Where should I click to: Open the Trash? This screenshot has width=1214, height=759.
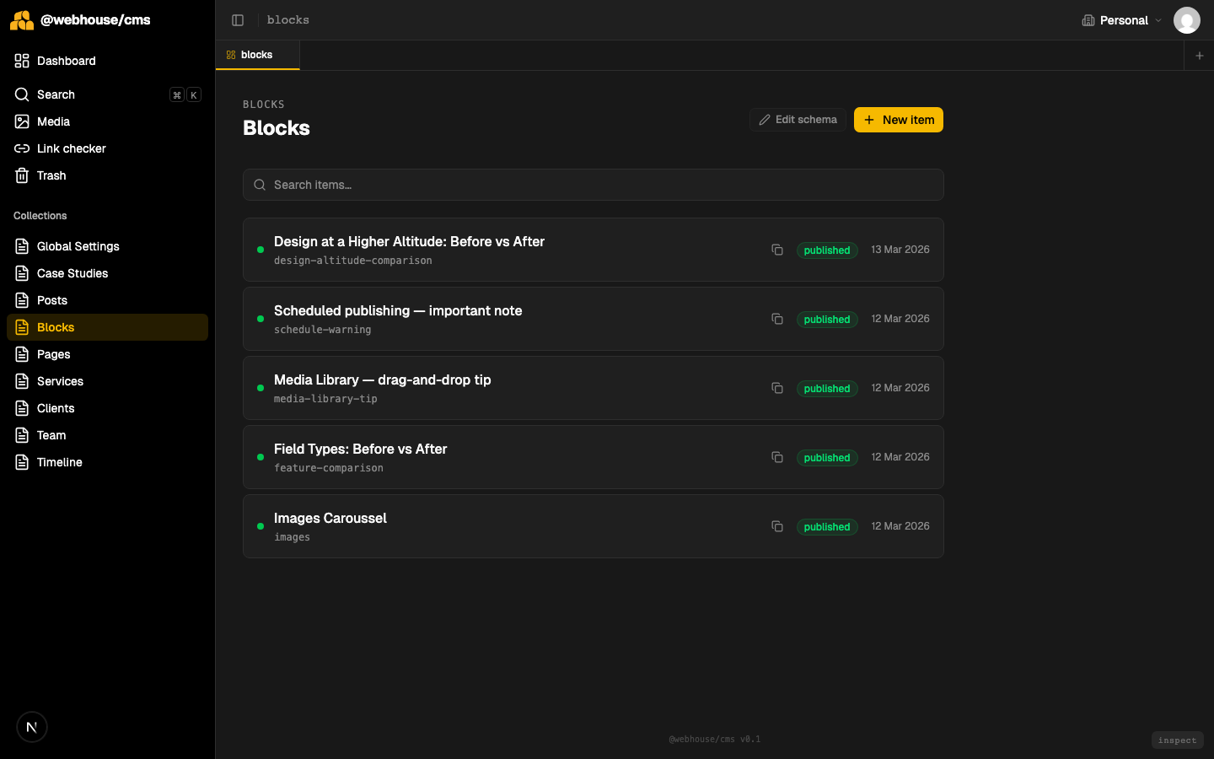pos(51,175)
